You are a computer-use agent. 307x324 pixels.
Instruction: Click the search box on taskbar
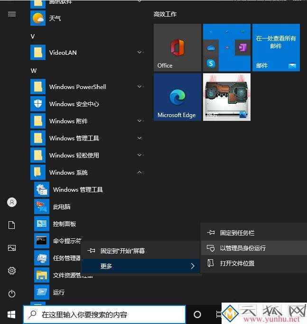click(104, 314)
